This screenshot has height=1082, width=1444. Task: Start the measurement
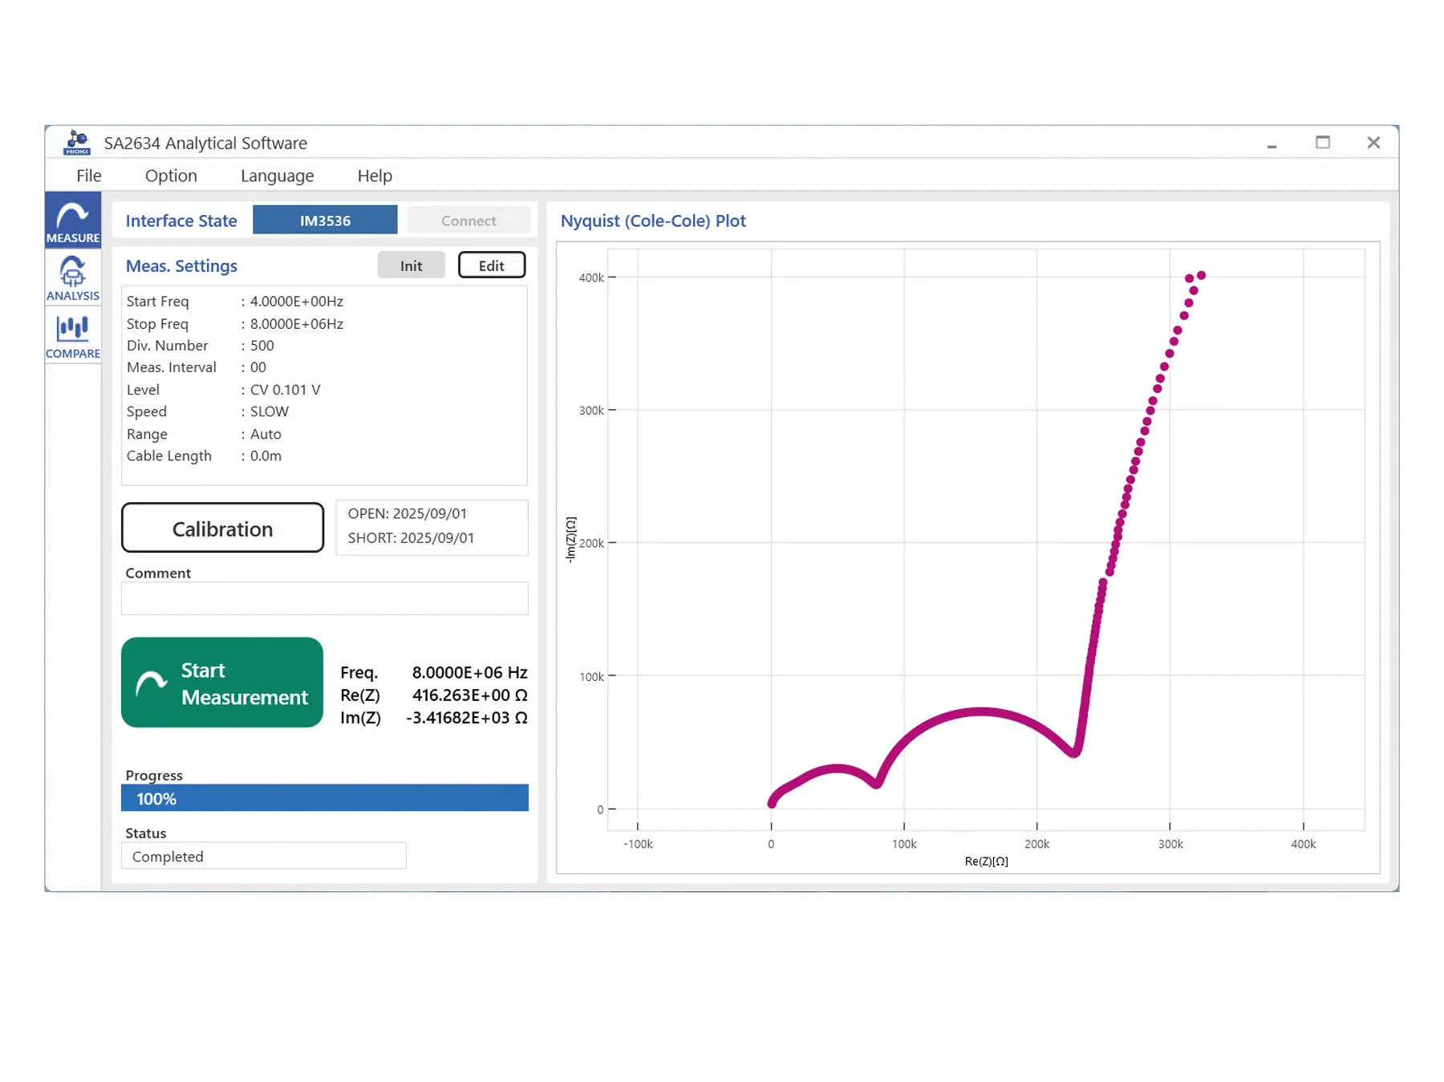[222, 683]
